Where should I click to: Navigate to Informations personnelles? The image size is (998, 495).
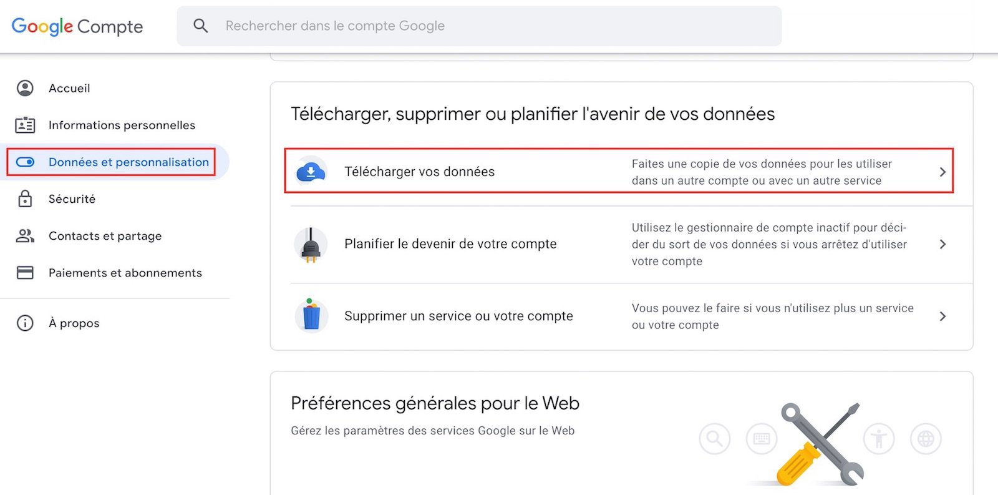click(x=122, y=125)
